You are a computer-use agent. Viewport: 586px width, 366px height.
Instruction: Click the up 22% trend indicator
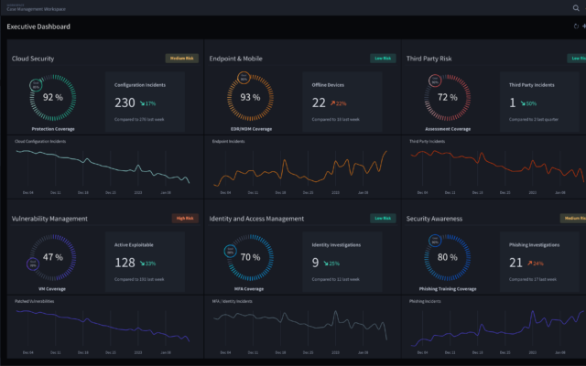(338, 103)
